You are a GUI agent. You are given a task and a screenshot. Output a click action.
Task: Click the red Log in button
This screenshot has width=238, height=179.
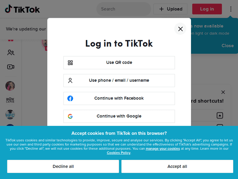point(207,9)
